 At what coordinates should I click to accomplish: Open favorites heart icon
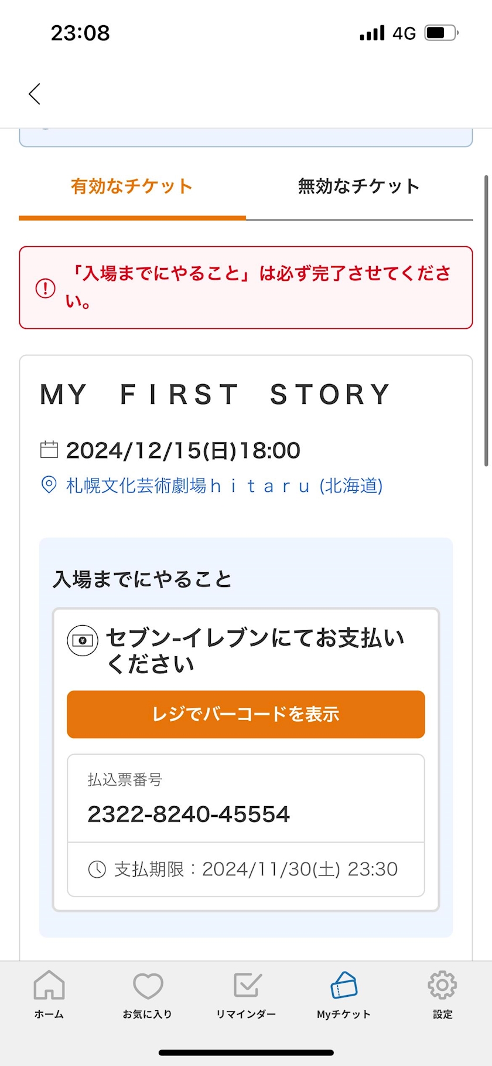pyautogui.click(x=148, y=985)
